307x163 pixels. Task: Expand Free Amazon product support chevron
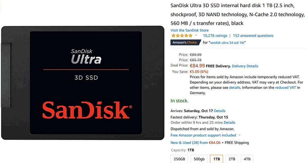coord(240,135)
